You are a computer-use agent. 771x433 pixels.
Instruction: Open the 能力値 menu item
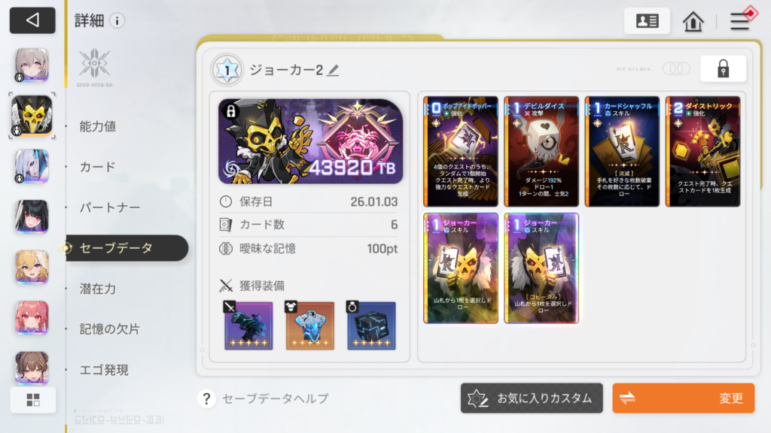tap(98, 126)
